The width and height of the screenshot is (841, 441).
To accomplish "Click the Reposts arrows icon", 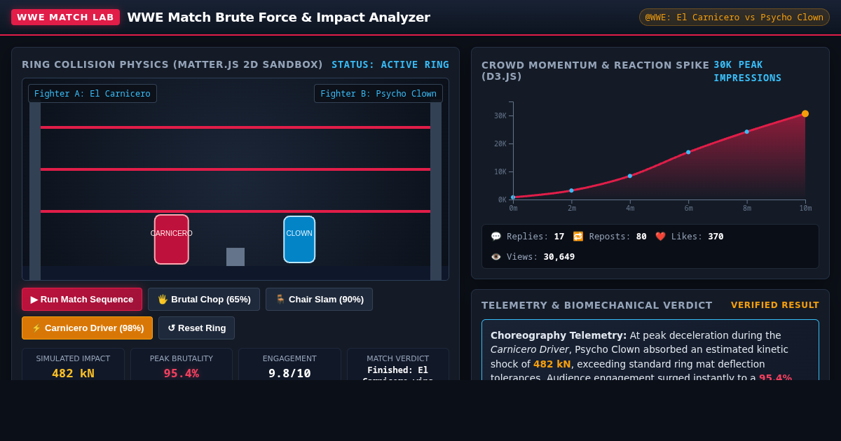I will [578, 237].
